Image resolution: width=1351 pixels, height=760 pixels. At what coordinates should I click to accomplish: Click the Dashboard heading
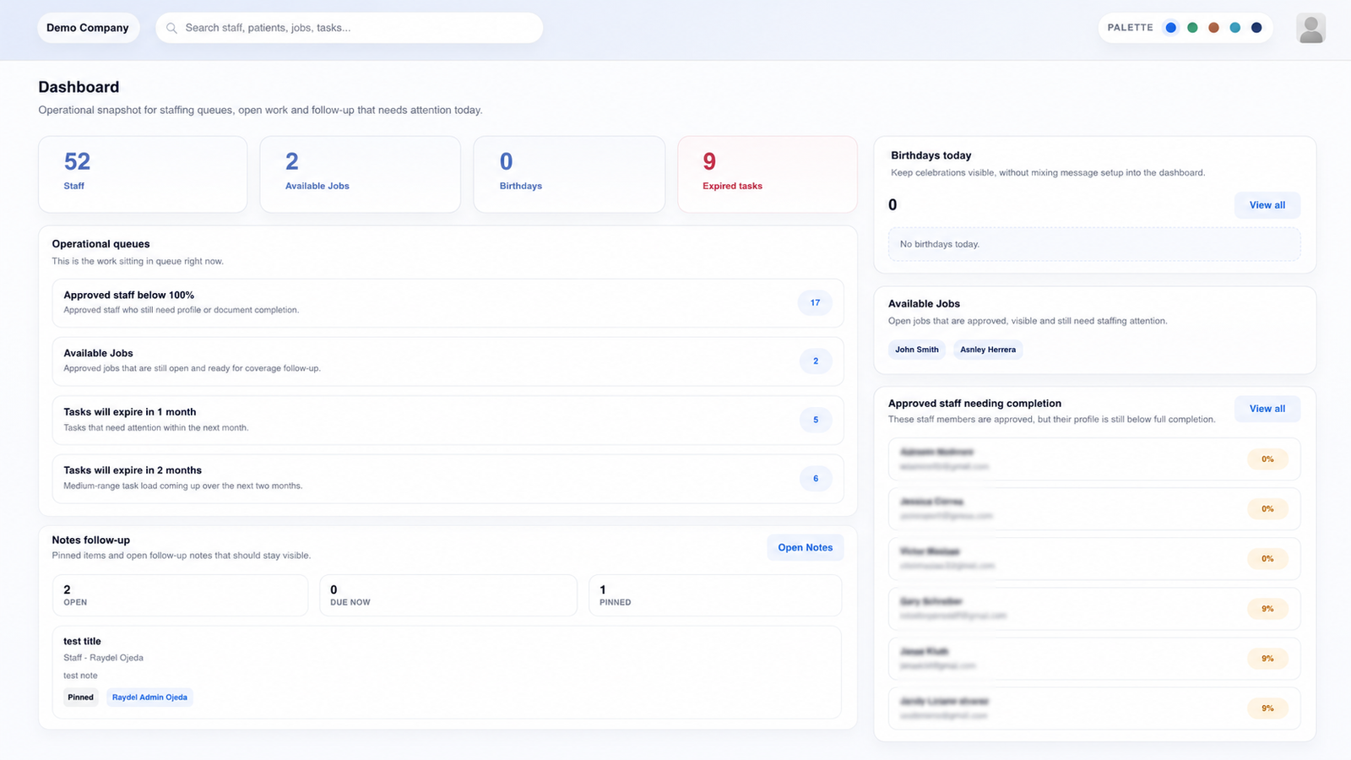[79, 87]
